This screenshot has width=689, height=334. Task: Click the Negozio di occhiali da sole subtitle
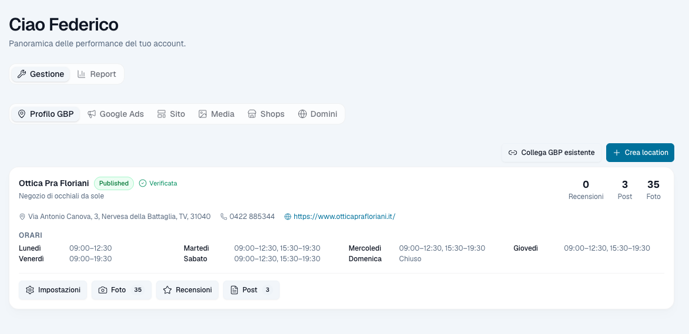click(x=62, y=196)
